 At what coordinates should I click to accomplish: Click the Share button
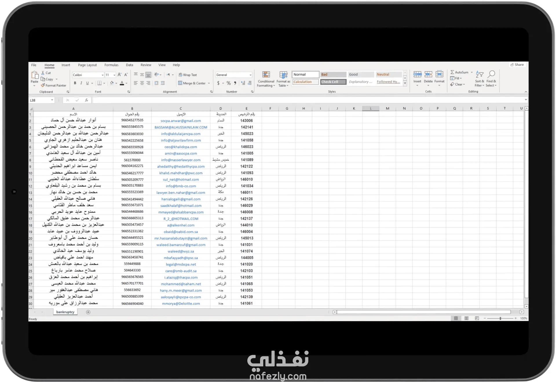point(517,65)
